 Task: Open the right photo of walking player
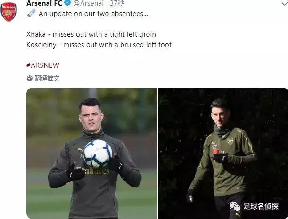(x=223, y=153)
